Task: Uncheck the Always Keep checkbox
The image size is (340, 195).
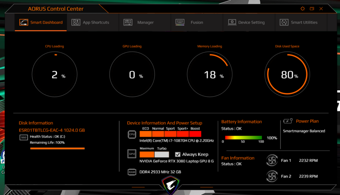Action: pyautogui.click(x=178, y=154)
